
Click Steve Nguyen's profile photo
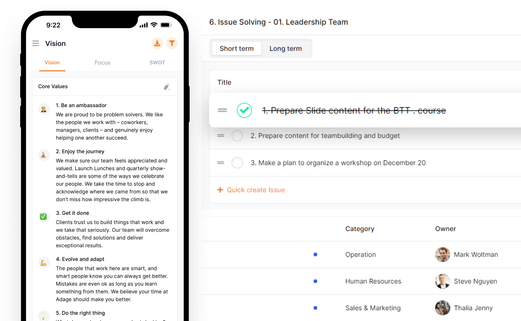click(x=443, y=281)
